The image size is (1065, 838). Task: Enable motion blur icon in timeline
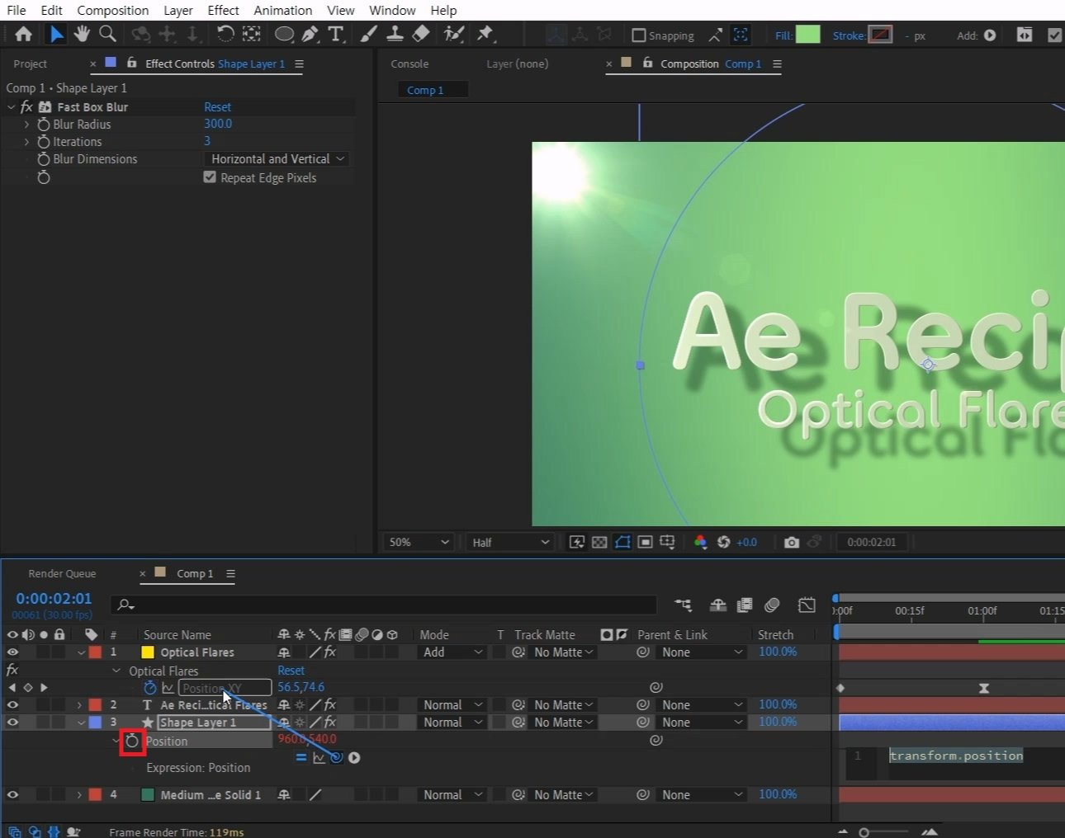point(772,605)
